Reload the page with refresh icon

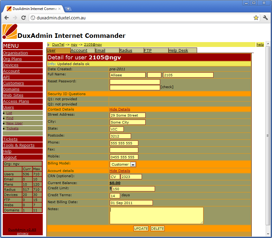(23, 18)
